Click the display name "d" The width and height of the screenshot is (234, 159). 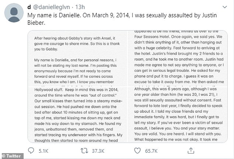coord(29,6)
